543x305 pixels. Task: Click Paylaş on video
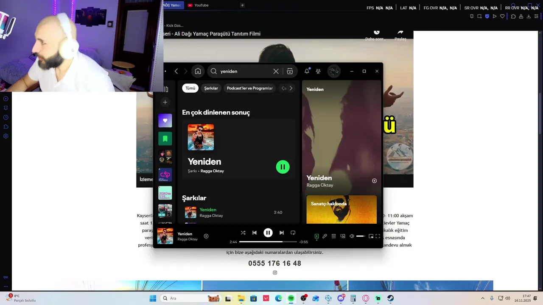coord(400,36)
